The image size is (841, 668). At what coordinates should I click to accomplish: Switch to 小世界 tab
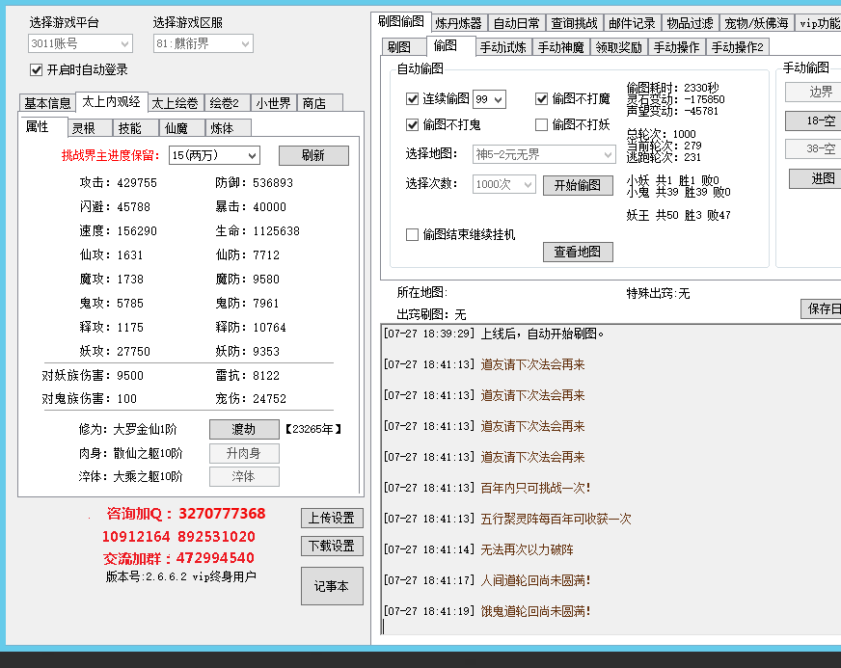click(x=273, y=103)
